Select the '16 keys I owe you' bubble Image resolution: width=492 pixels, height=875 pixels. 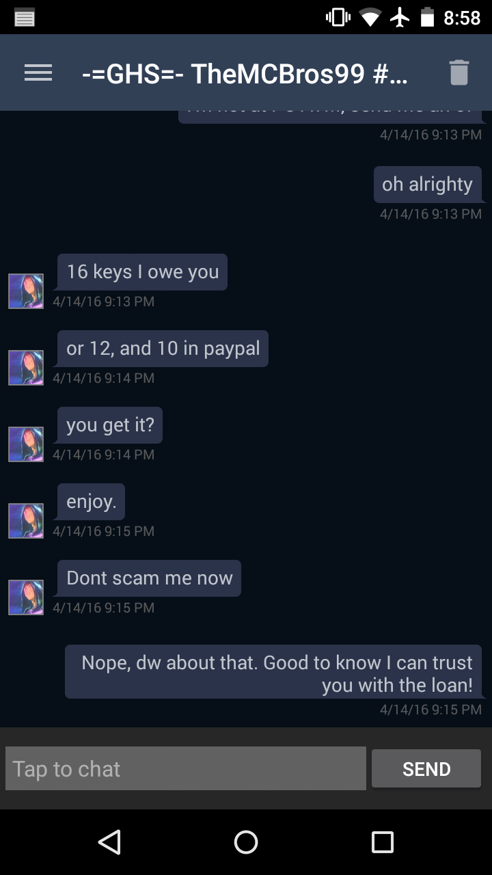142,272
